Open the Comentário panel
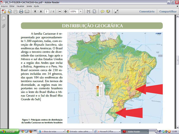This screenshot has height=134, width=179. pyautogui.click(x=147, y=11)
